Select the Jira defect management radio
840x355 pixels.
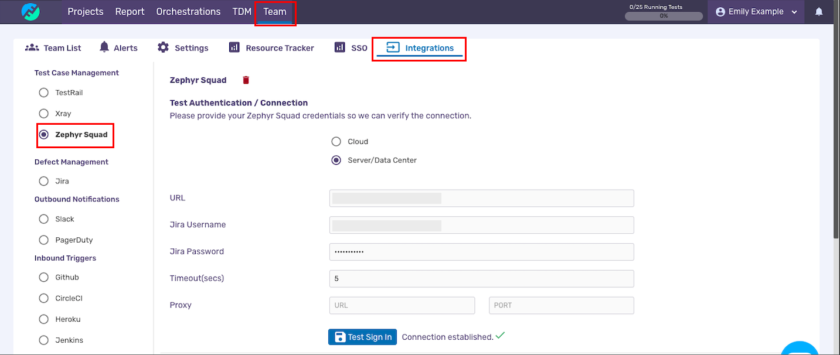(x=43, y=182)
